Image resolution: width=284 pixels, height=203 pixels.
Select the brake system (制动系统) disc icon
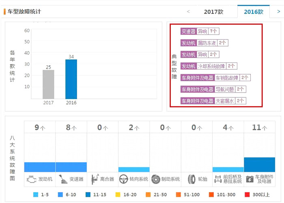click(155, 179)
